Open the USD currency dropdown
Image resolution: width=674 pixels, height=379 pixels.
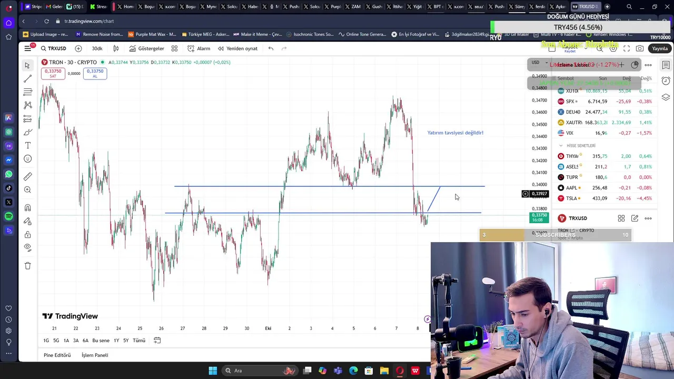539,63
